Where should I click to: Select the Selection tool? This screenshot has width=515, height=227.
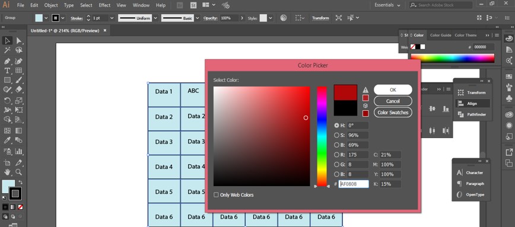point(7,41)
